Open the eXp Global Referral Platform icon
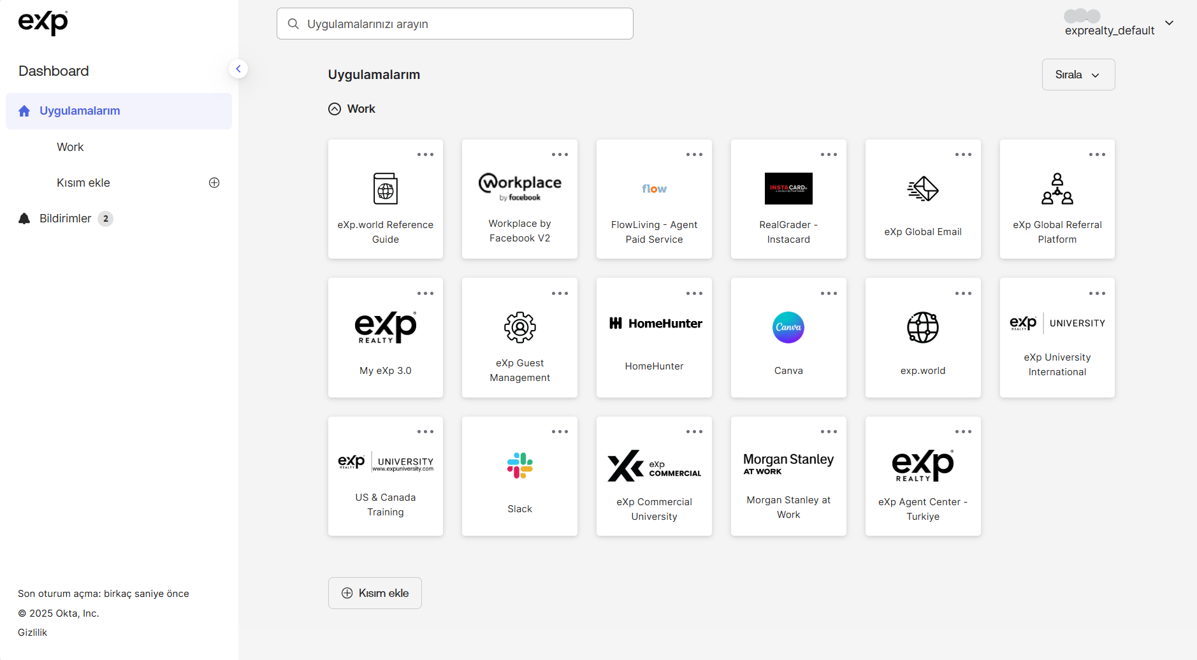The width and height of the screenshot is (1197, 660). pyautogui.click(x=1057, y=189)
